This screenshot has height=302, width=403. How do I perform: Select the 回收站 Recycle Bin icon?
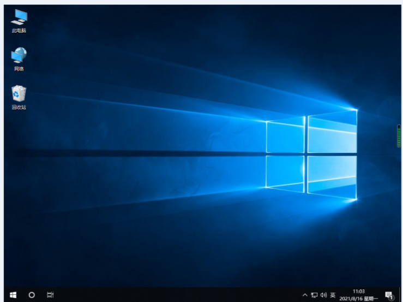tap(19, 97)
